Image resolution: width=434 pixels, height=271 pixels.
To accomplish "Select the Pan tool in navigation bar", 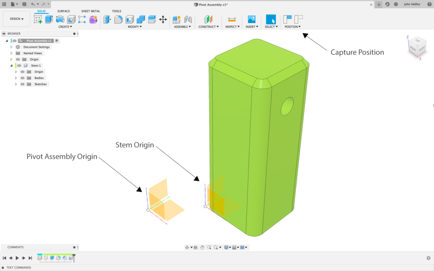I will tap(202, 247).
